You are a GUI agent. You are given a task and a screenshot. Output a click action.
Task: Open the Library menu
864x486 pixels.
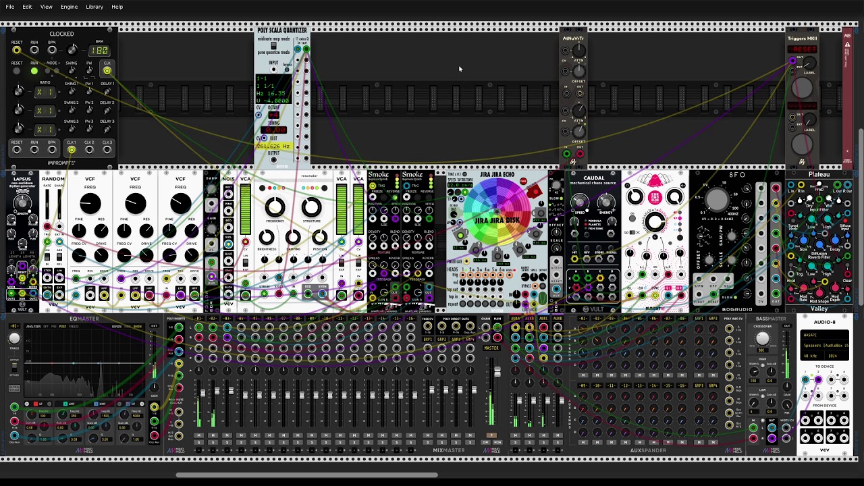point(94,7)
